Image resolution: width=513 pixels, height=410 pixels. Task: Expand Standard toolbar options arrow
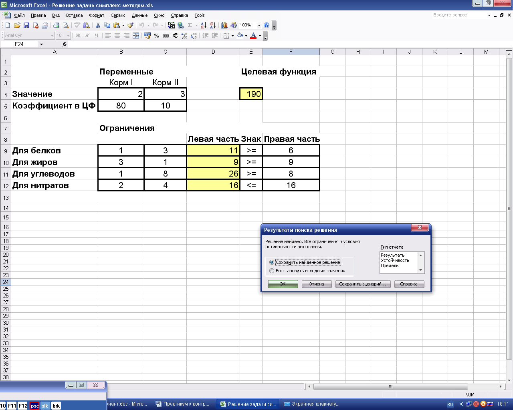[274, 26]
